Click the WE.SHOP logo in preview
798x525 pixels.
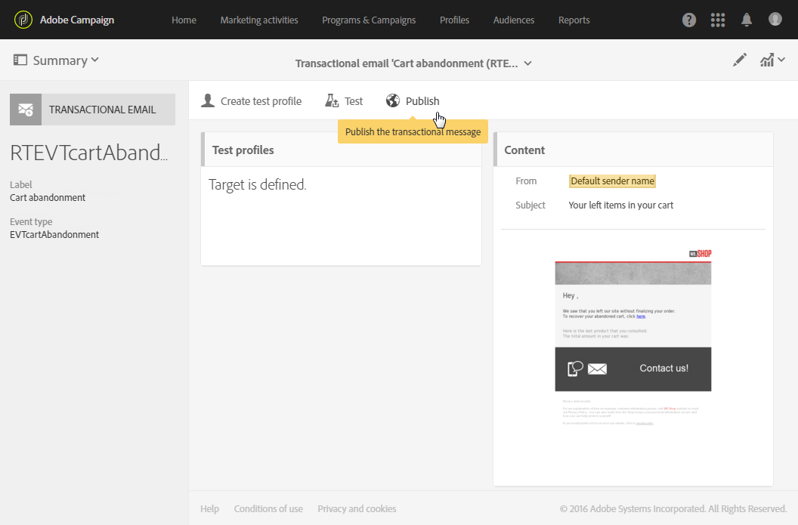701,253
